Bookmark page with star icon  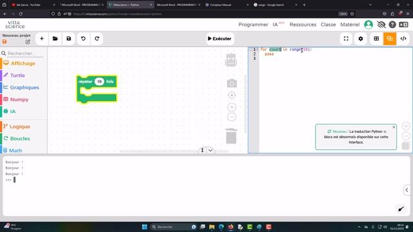coord(352,14)
